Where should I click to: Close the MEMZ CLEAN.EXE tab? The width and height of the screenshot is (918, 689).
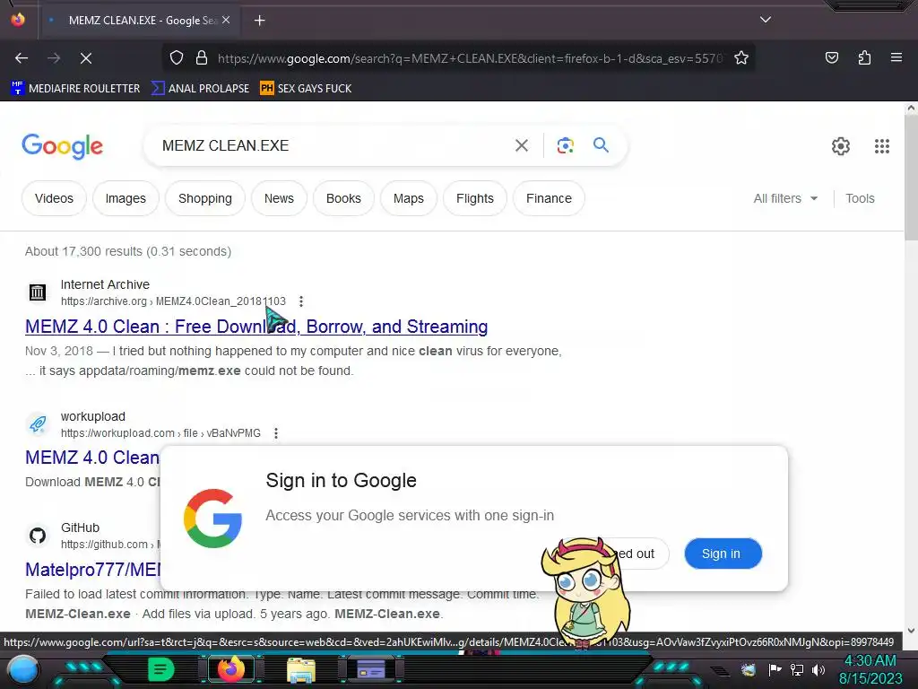(x=226, y=20)
